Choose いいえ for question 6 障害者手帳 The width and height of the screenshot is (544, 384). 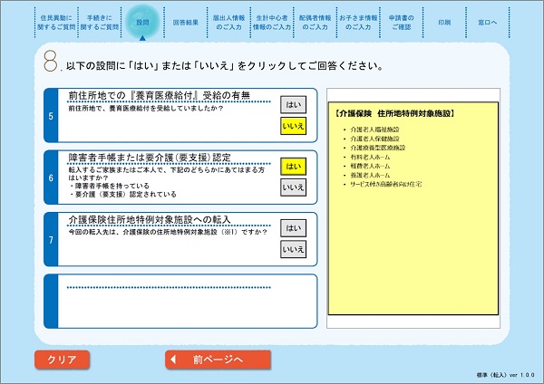tap(293, 187)
